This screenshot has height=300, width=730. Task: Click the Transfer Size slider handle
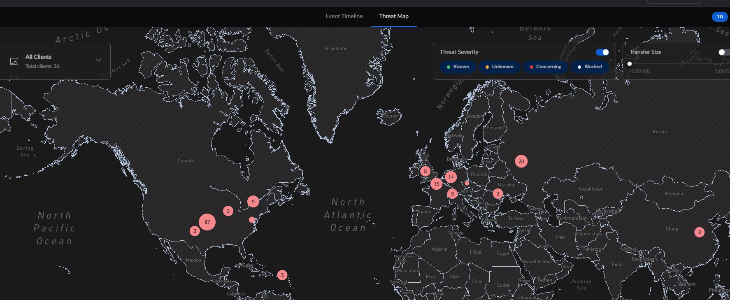[630, 64]
